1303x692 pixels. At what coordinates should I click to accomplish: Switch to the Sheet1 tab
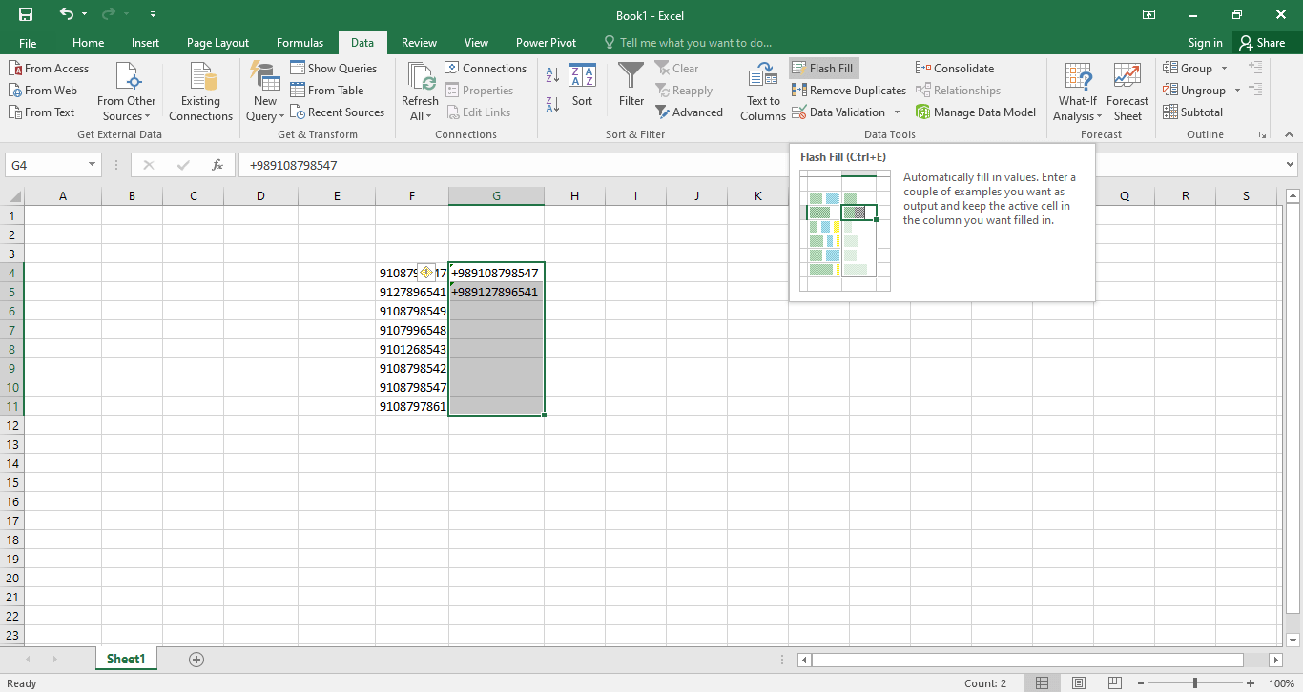[126, 659]
